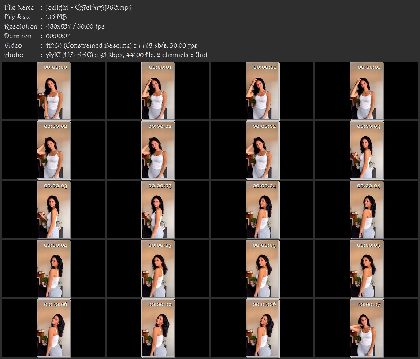Select the first 00:00:01 frame thumbnail

(x=158, y=91)
